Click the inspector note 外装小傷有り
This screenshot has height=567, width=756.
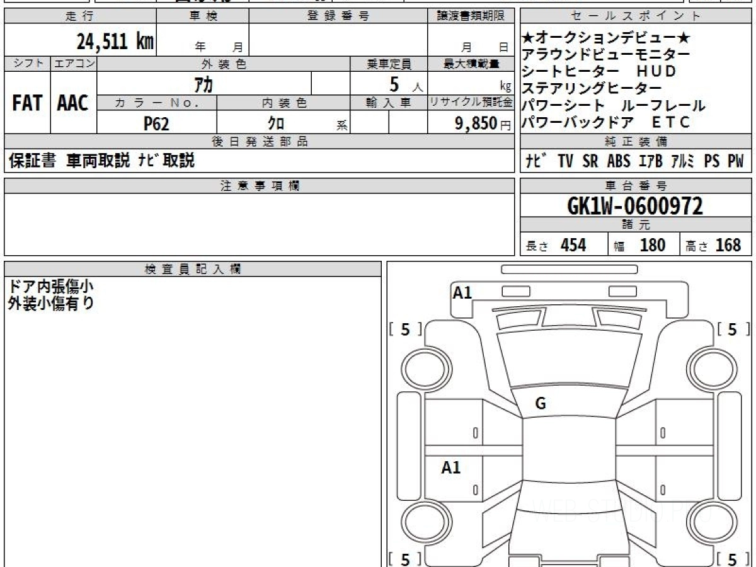click(50, 303)
